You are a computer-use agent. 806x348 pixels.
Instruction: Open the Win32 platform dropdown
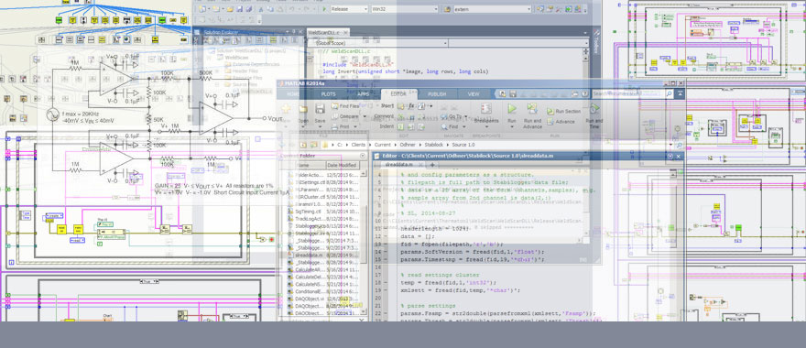coord(405,9)
